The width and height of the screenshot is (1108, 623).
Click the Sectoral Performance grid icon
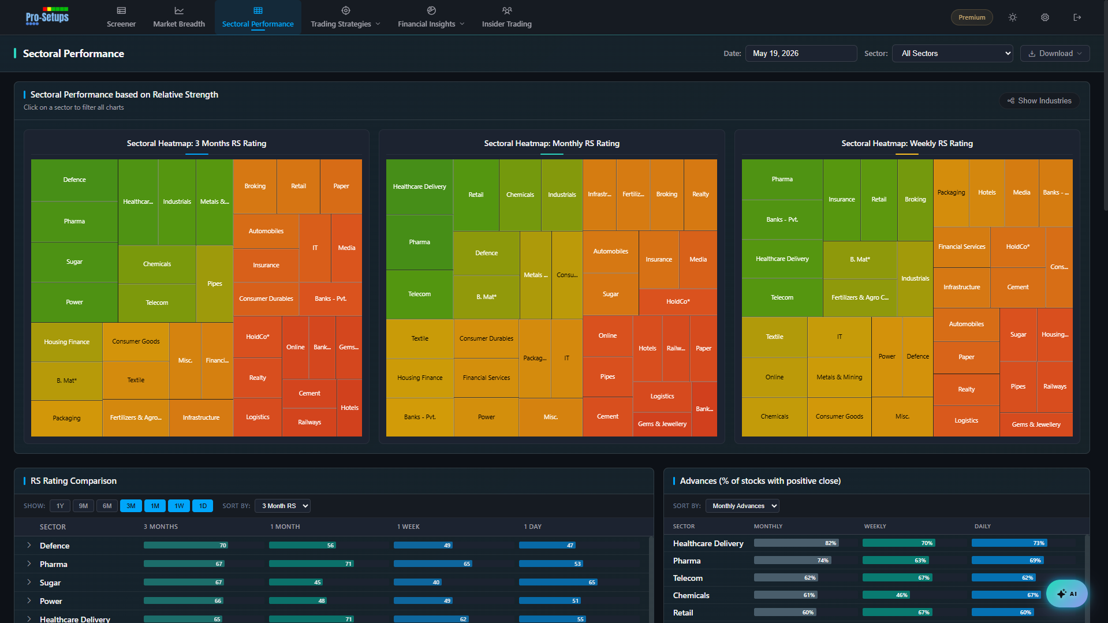(x=258, y=10)
